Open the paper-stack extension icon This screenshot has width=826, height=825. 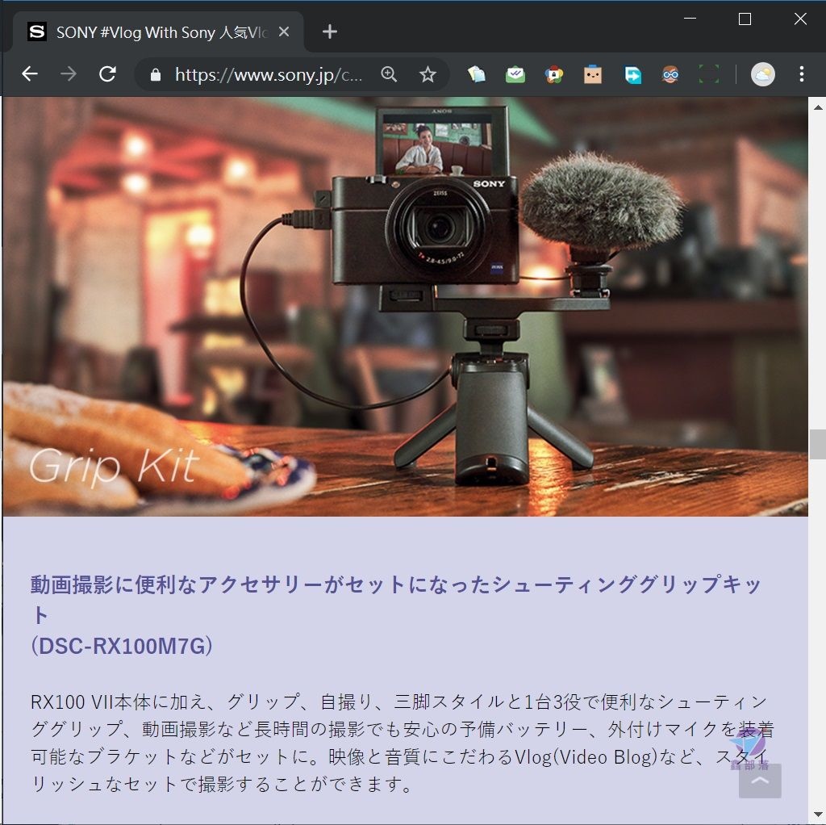(x=477, y=74)
